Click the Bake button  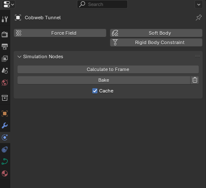pos(104,80)
